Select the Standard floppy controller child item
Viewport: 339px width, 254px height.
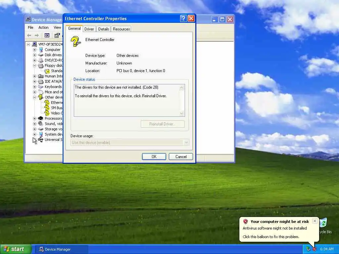[x=57, y=71]
